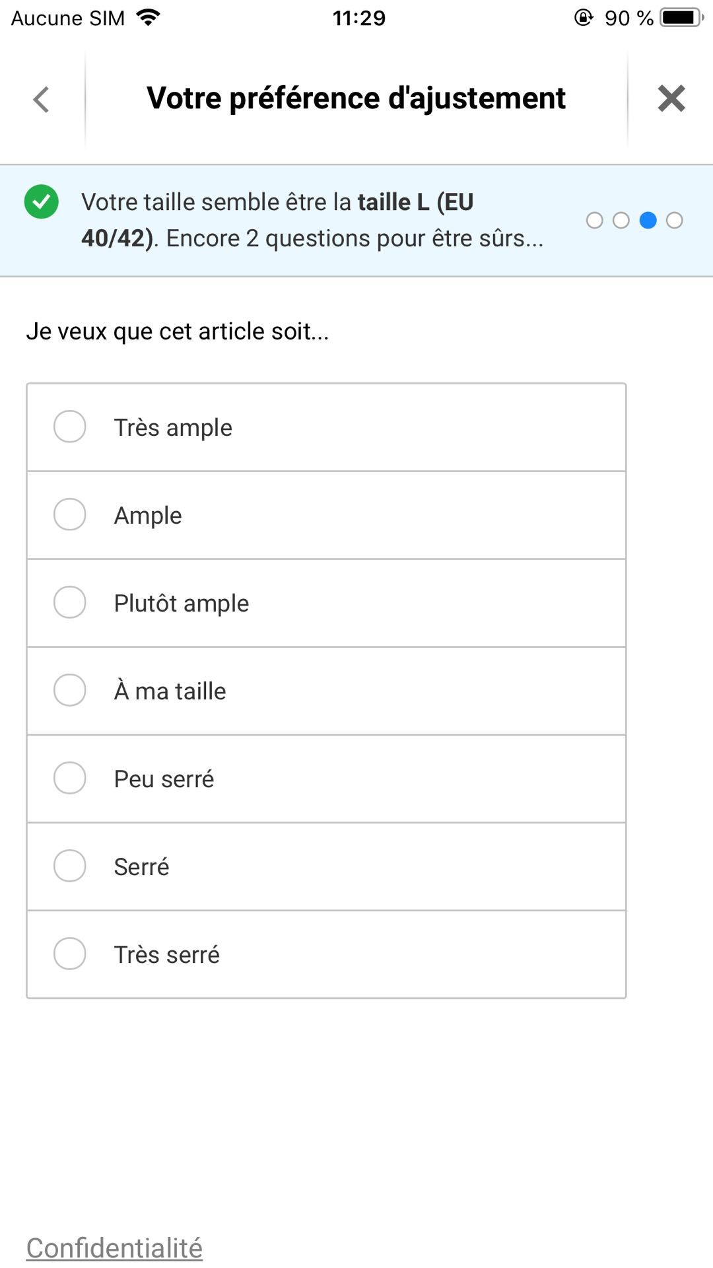Tap the rotation lock status icon

[x=584, y=18]
